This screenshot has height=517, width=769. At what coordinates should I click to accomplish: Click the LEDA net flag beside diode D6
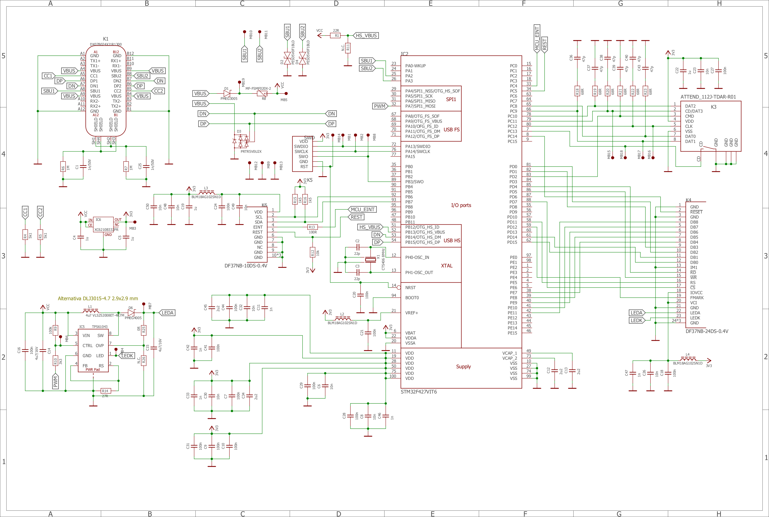pos(167,313)
